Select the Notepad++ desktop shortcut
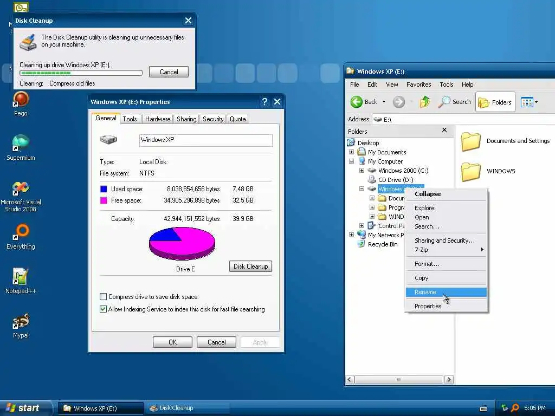This screenshot has height=416, width=555. 21,281
